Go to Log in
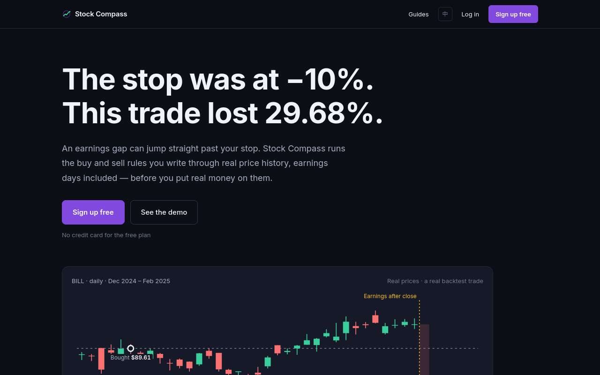The image size is (600, 375). point(470,14)
